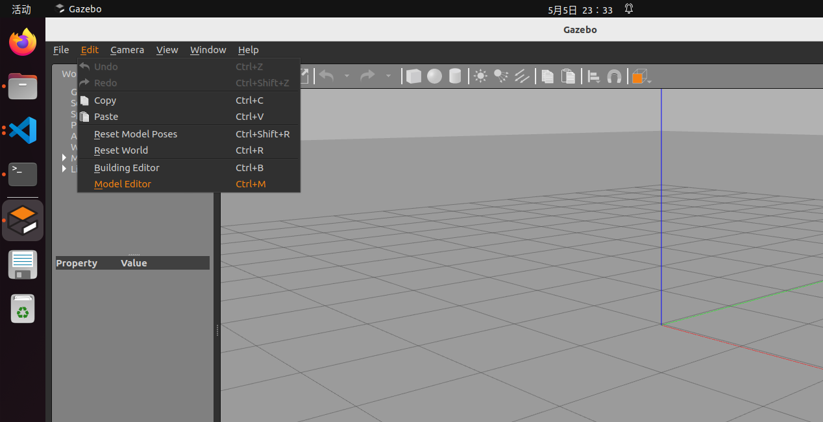
Task: Expand the tree row starting with Li
Action: click(64, 169)
